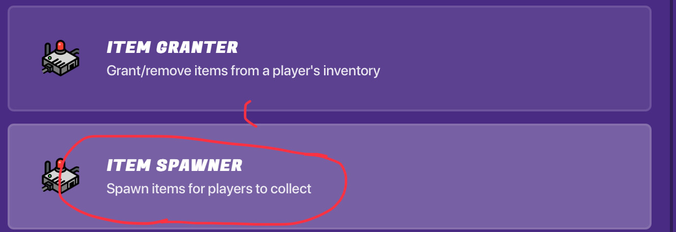This screenshot has height=232, width=676.
Task: Click the word "inventory" in the Granter description
Action: (x=352, y=70)
